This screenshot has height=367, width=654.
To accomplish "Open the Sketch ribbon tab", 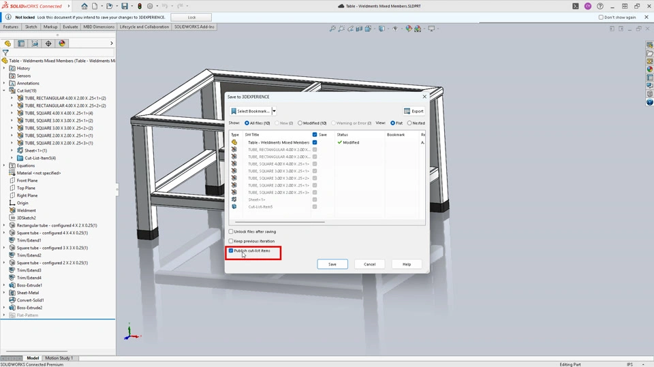I will (x=31, y=27).
